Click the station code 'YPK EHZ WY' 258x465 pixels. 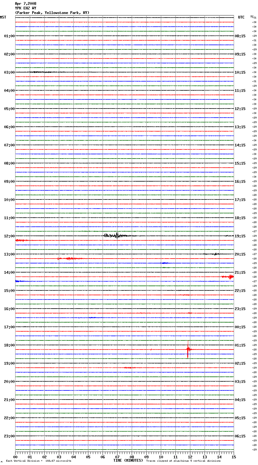tap(25, 8)
